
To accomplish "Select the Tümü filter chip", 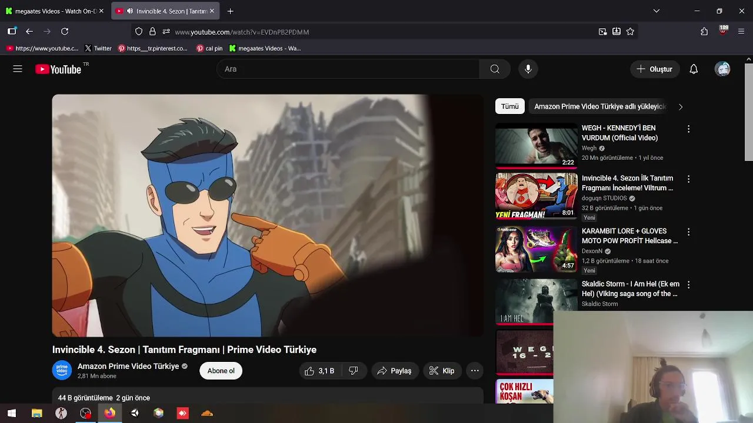I will coord(510,106).
